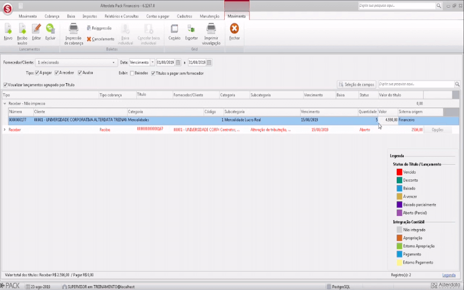Viewport: 464px width, 290px height.
Task: Open the Contas a pagar tab
Action: (158, 16)
